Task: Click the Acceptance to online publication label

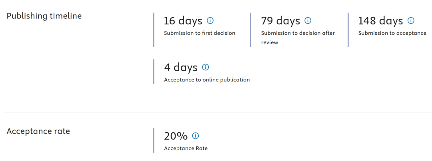Action: (x=207, y=80)
